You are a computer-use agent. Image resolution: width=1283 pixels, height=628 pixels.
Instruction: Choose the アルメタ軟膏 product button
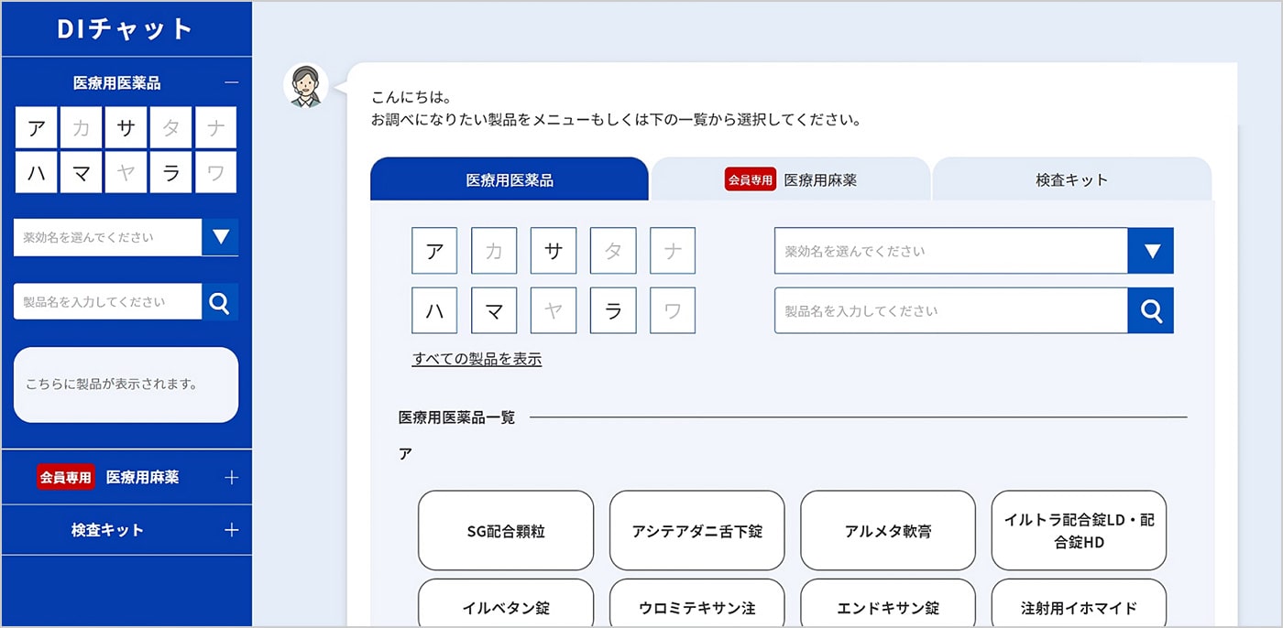tap(888, 531)
